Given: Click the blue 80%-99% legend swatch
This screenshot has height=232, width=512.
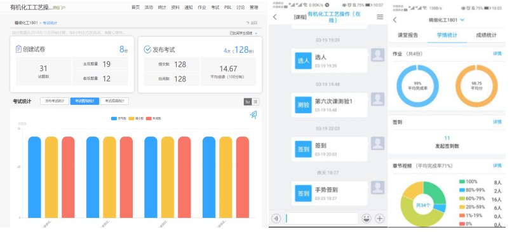Looking at the screenshot, I should coord(462,190).
